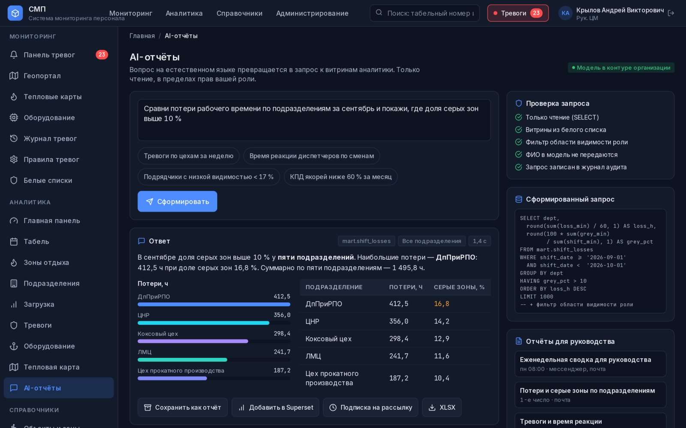Image resolution: width=686 pixels, height=428 pixels.
Task: Export result with XLSX button
Action: pyautogui.click(x=442, y=407)
